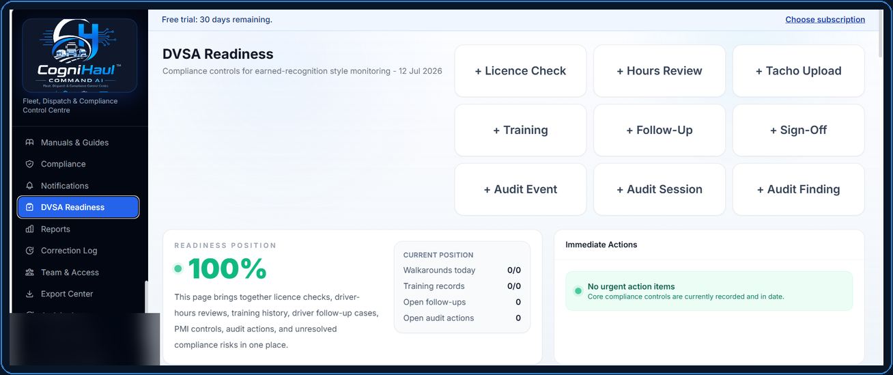Start a new Audit Session
This screenshot has width=893, height=375.
660,190
